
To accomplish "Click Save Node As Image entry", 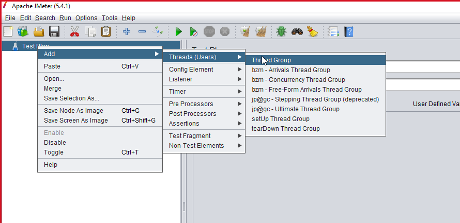I will (73, 111).
